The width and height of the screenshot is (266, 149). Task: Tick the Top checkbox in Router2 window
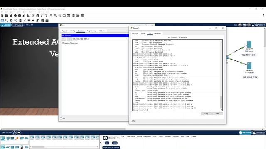point(131,121)
